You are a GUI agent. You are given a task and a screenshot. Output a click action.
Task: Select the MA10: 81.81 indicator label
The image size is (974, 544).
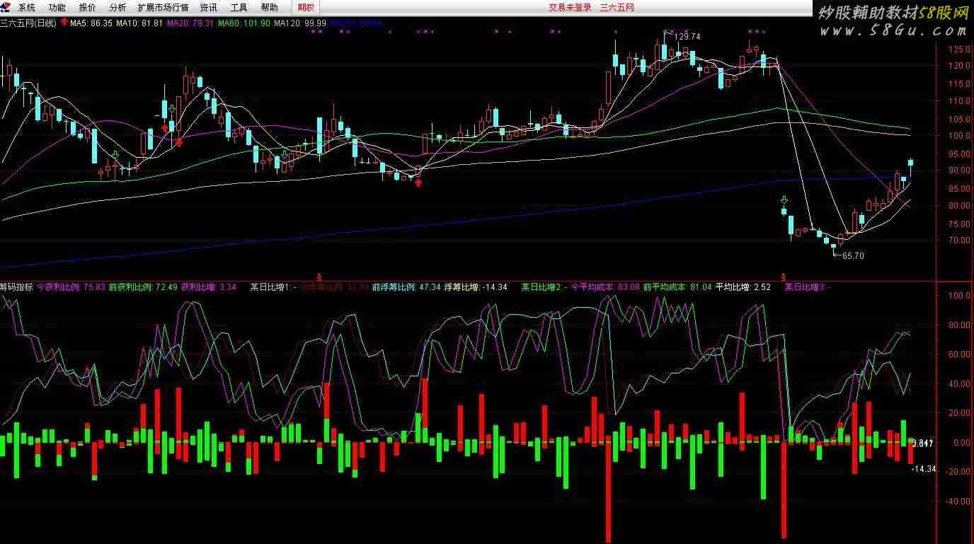[x=139, y=23]
